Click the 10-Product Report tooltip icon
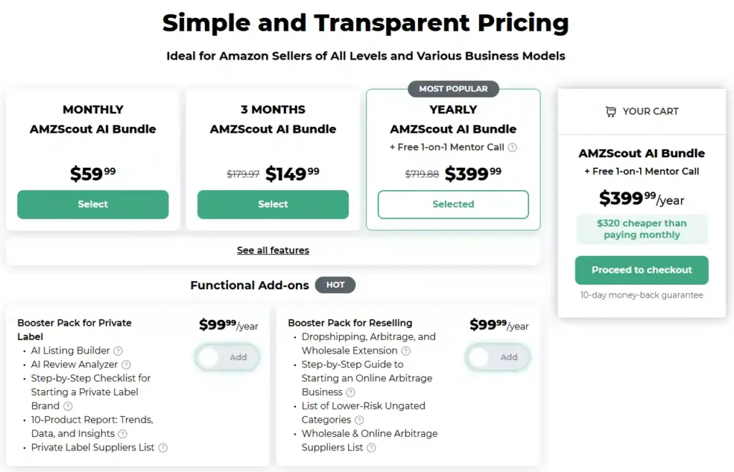Image resolution: width=734 pixels, height=472 pixels. click(123, 433)
